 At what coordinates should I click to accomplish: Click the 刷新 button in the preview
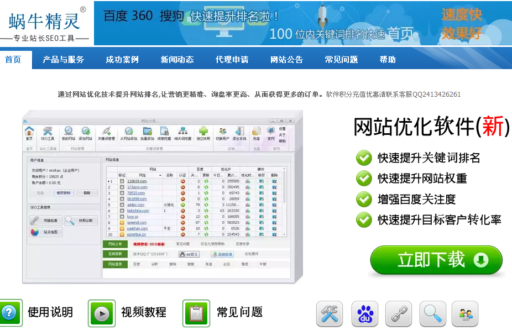click(87, 193)
